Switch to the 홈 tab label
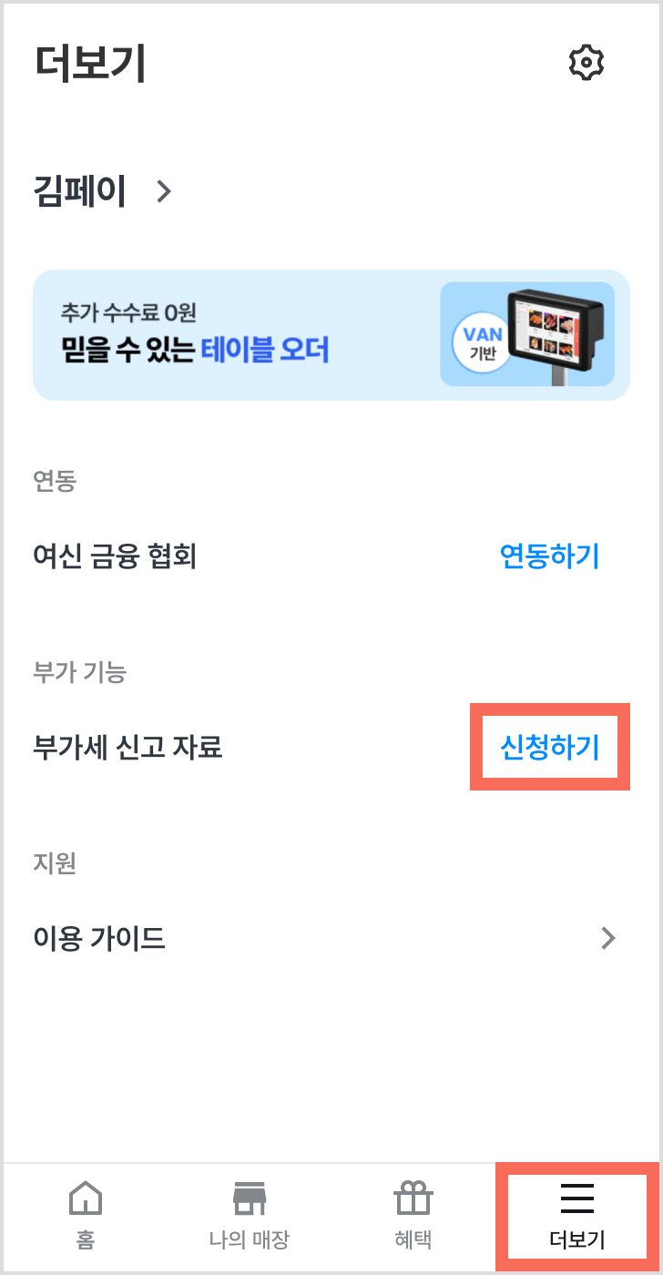663x1275 pixels. point(87,1239)
